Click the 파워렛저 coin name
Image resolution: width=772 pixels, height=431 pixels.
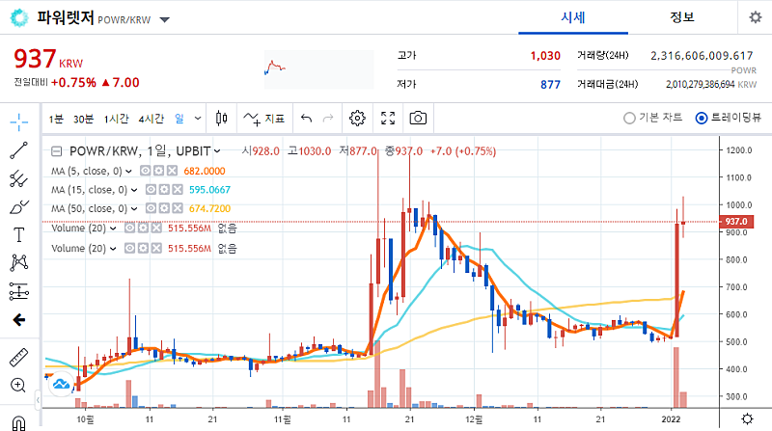click(66, 17)
